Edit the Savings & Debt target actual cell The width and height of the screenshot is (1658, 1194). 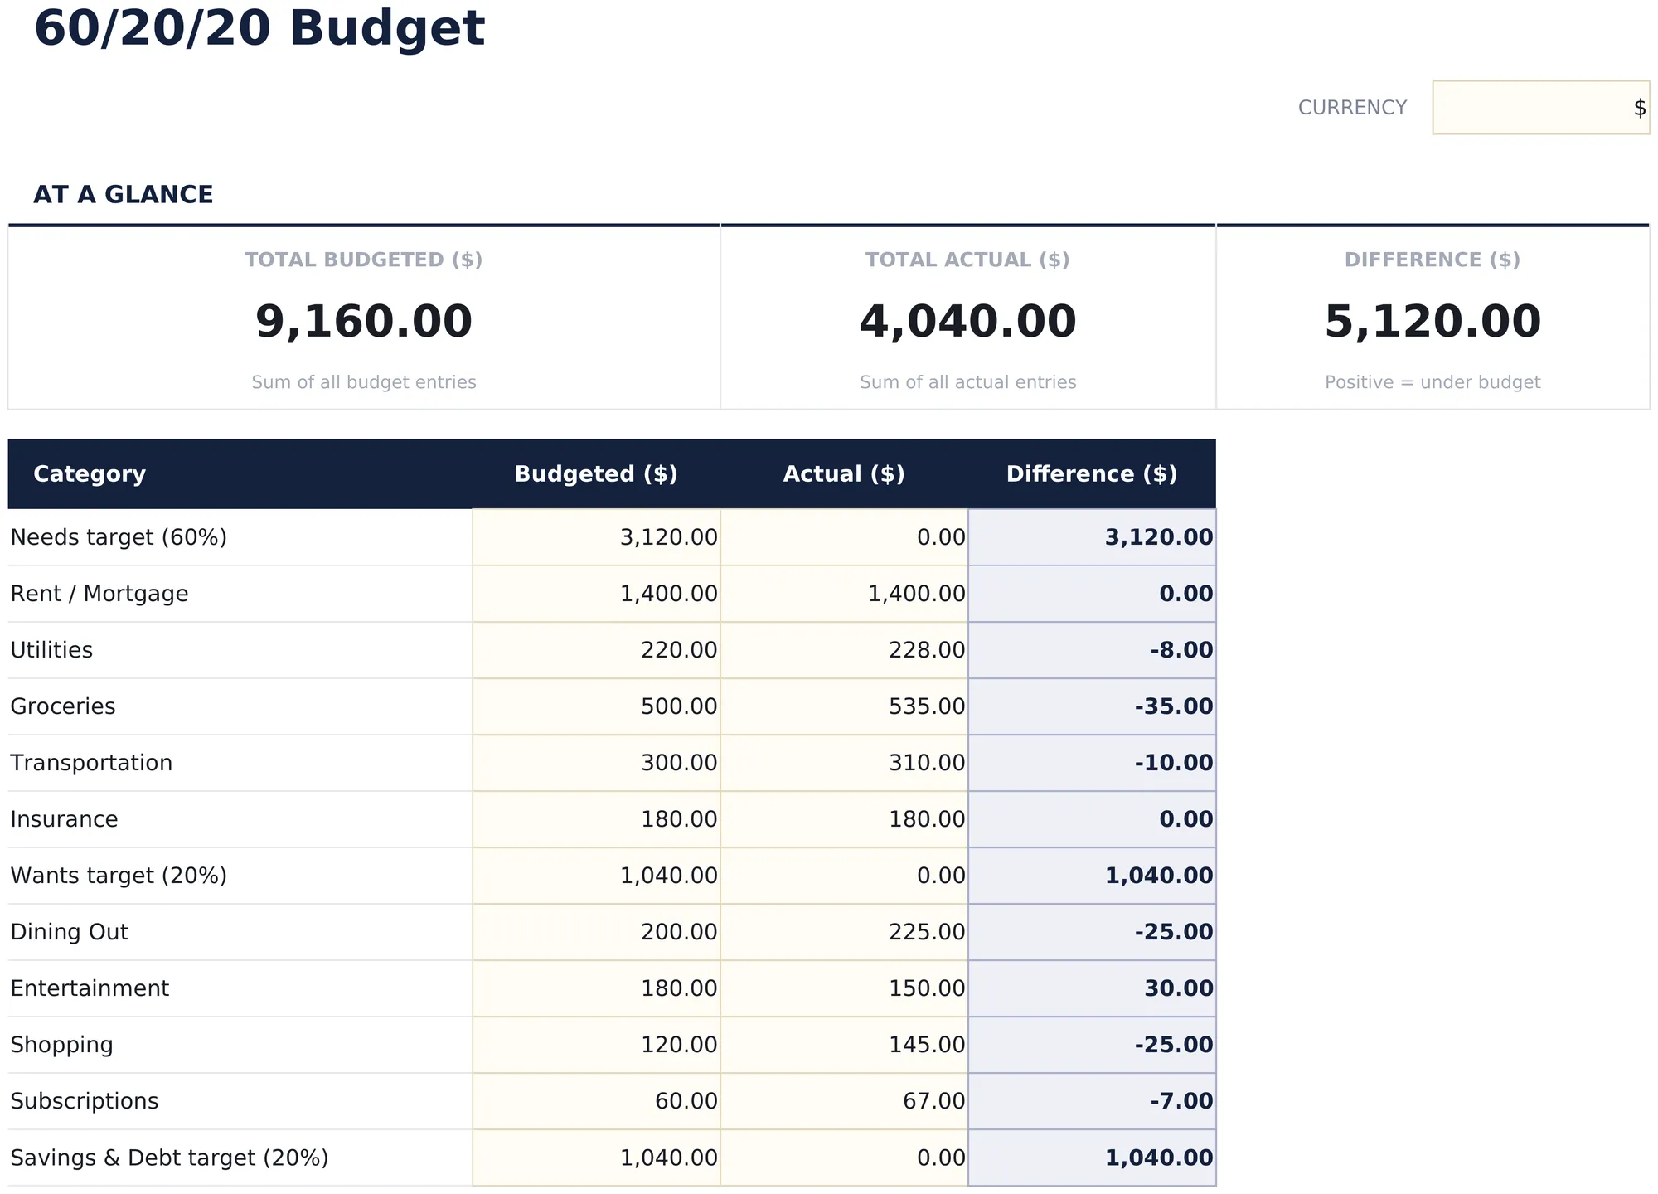[x=844, y=1158]
